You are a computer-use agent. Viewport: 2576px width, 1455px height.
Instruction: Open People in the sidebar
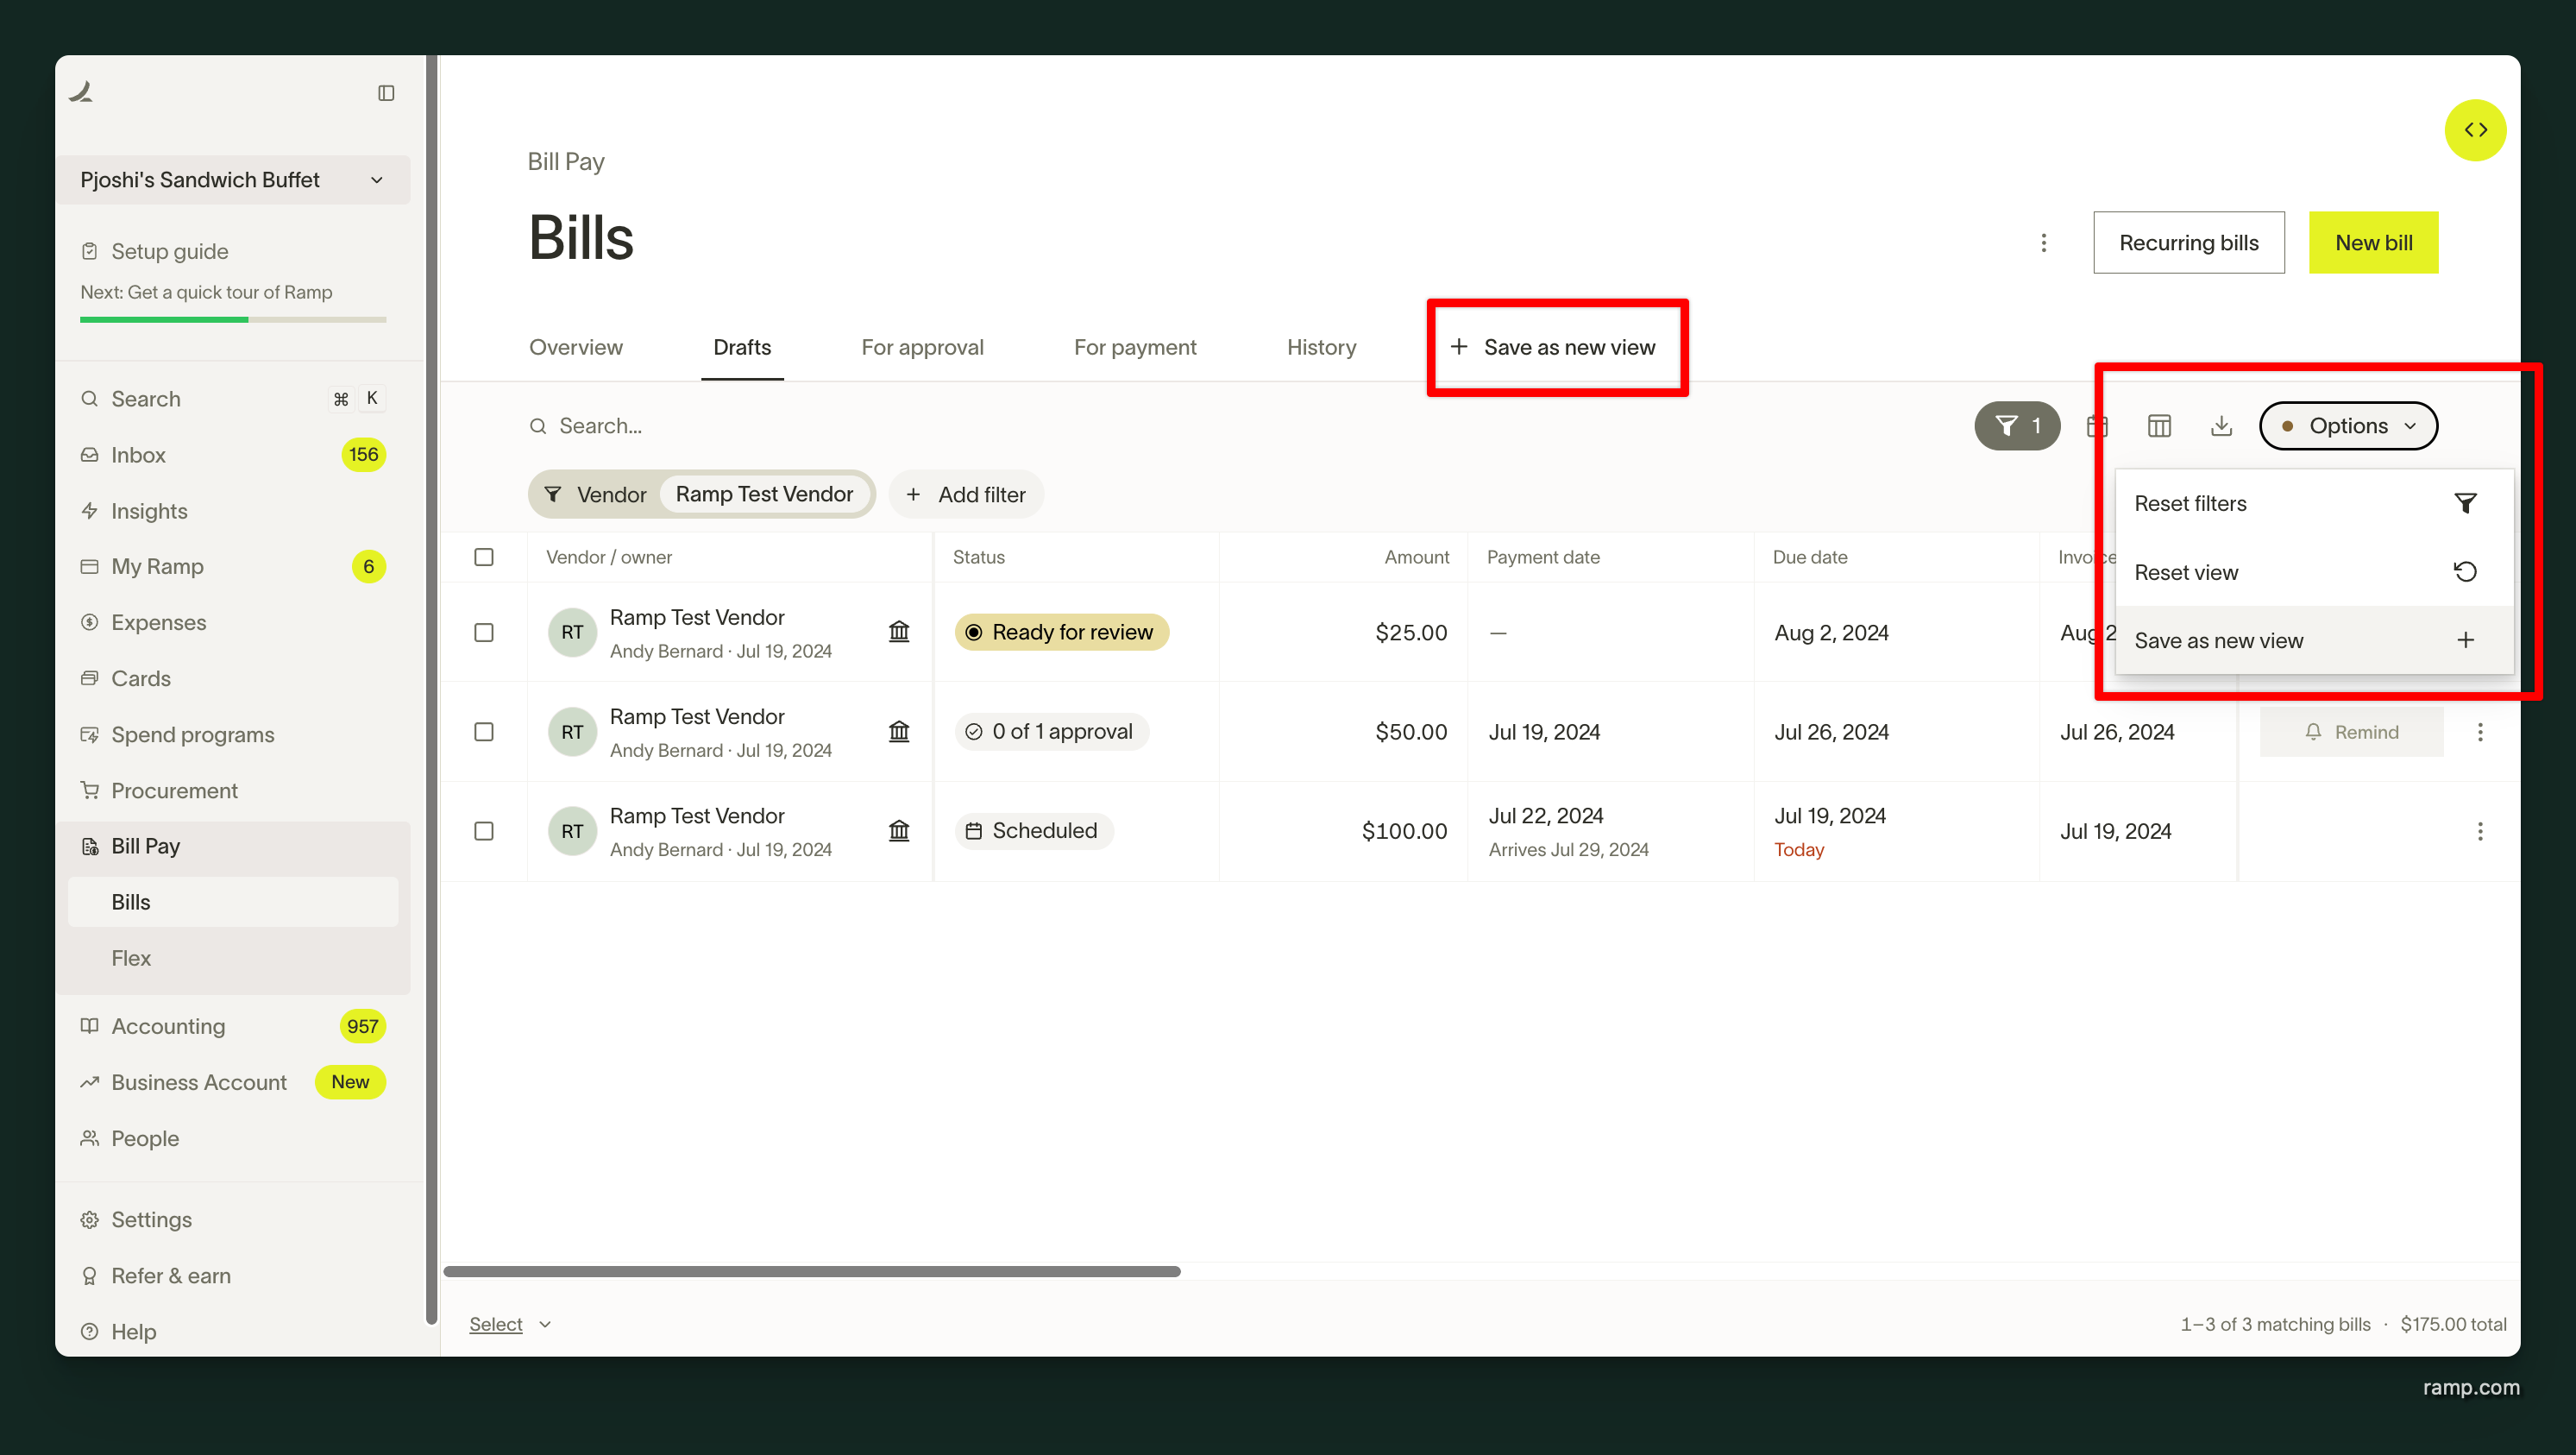pos(233,1139)
